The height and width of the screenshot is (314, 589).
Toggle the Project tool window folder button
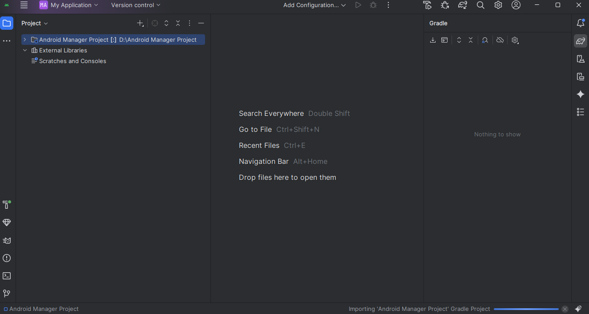[x=7, y=23]
